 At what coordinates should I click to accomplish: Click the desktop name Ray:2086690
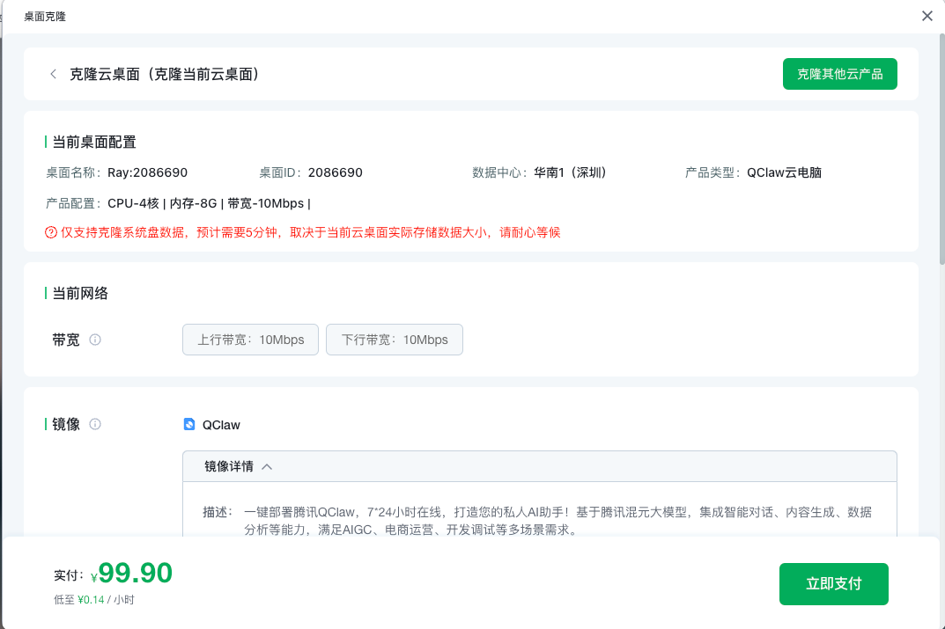[x=147, y=172]
